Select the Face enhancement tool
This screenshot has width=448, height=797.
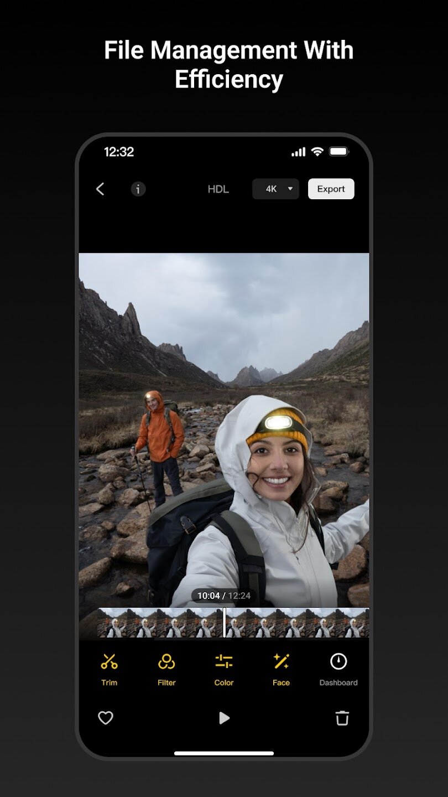(281, 669)
